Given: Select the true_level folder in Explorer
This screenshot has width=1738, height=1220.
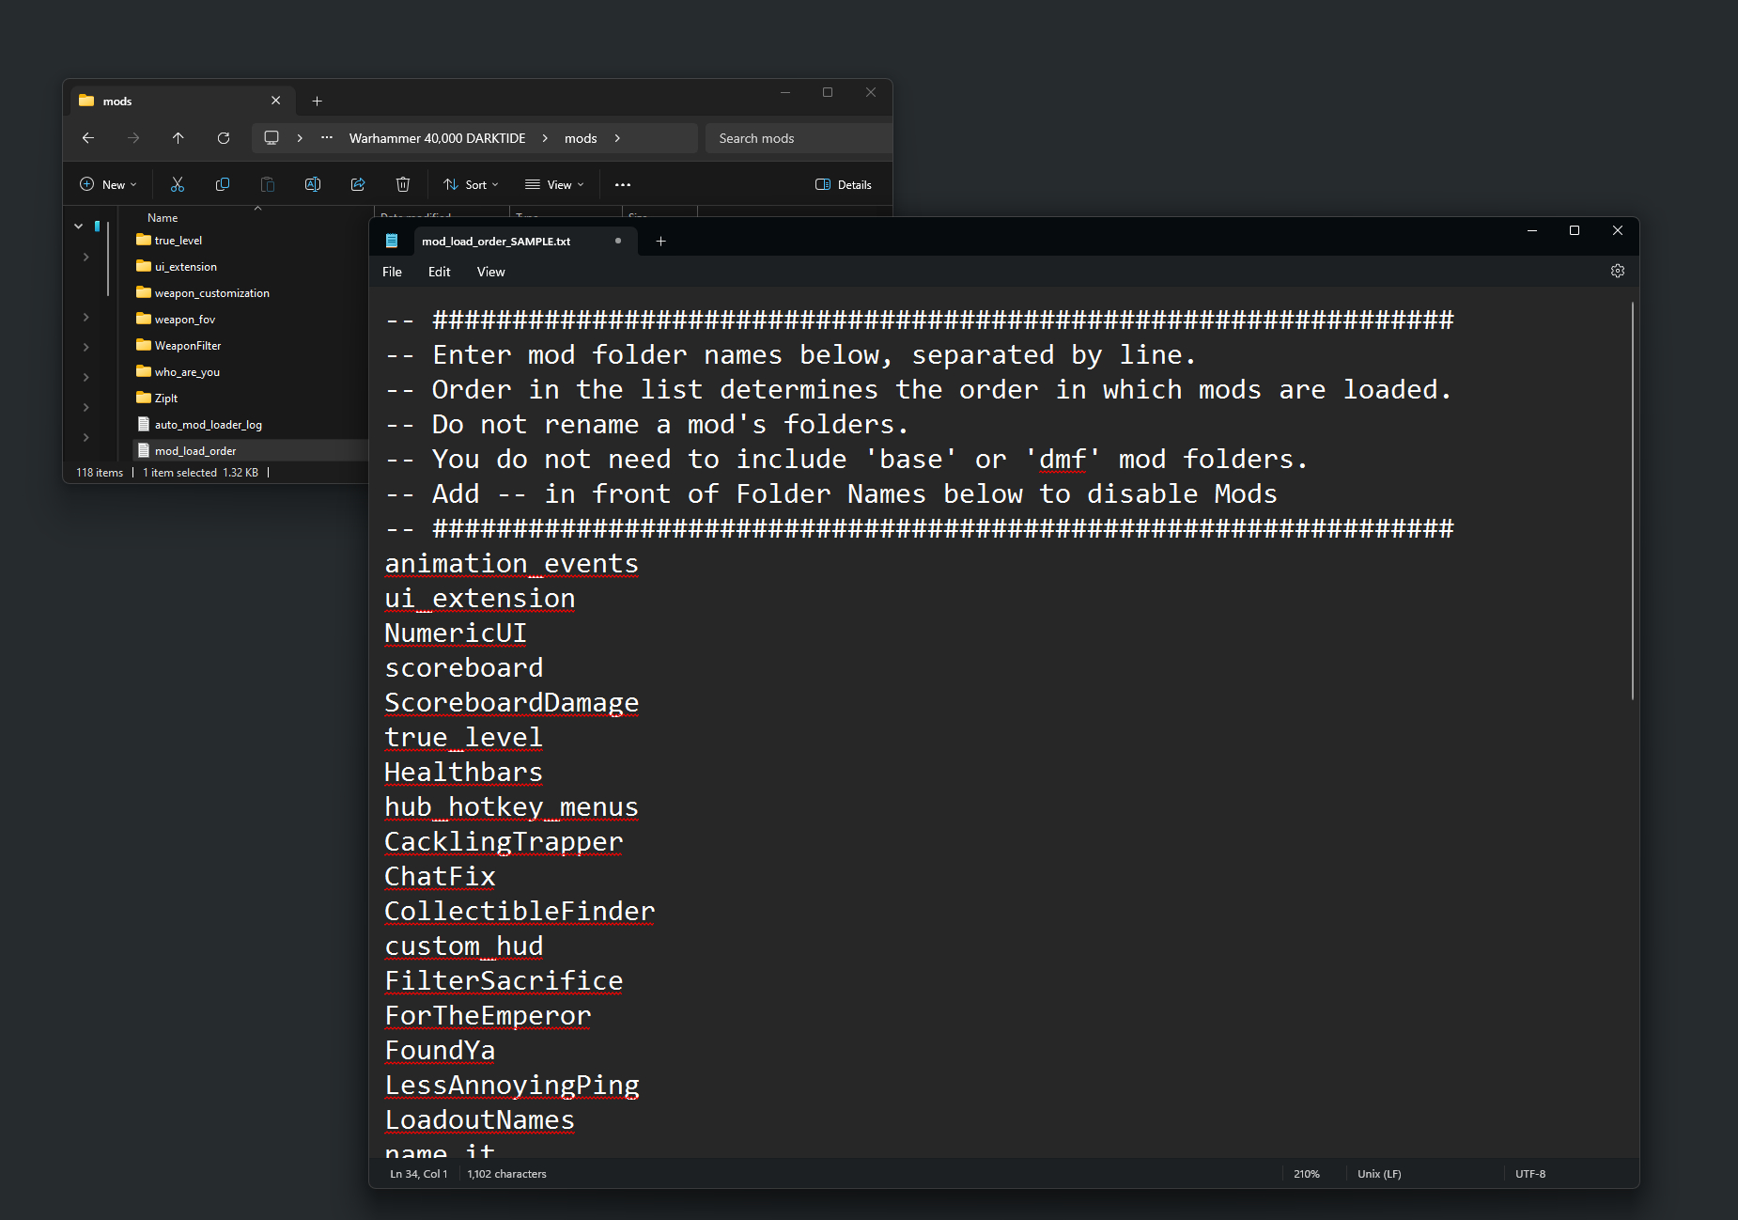Looking at the screenshot, I should (178, 241).
